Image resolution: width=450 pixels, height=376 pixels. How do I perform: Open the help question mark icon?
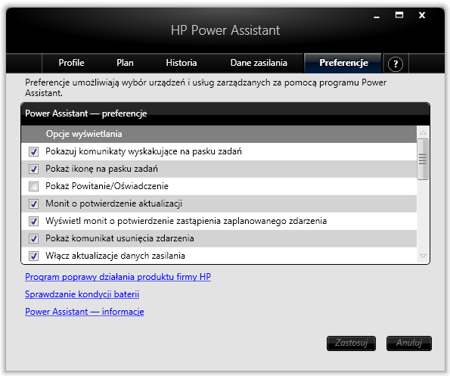(396, 64)
